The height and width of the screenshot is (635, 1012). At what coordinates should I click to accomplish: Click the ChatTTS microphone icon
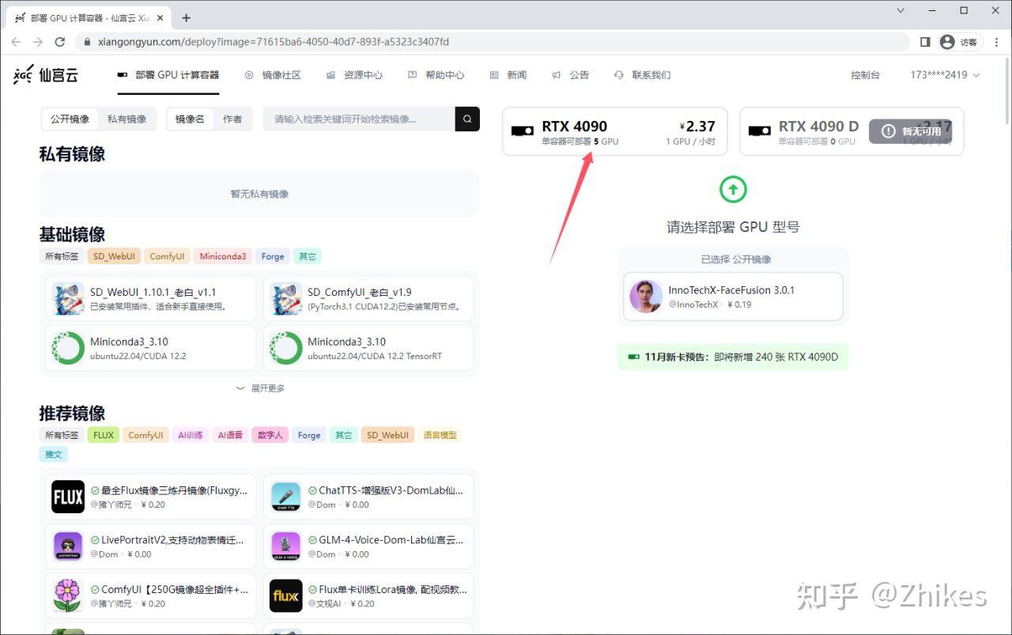pyautogui.click(x=285, y=497)
